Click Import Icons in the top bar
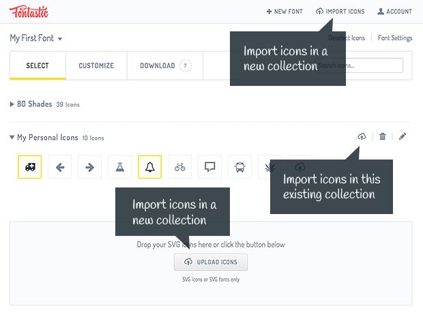Viewport: 423px width, 317px height. tap(340, 12)
